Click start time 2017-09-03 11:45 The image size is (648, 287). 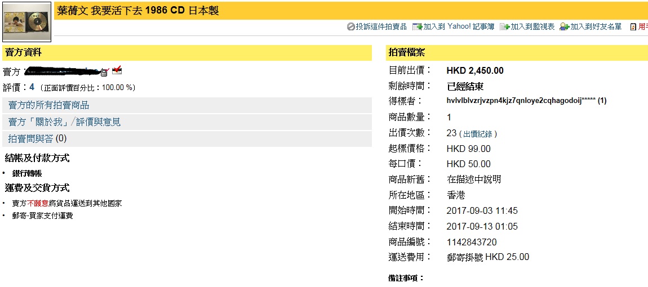[x=482, y=211]
